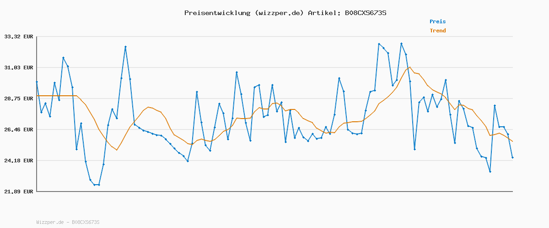Click the right end of the orange trend line

point(512,141)
